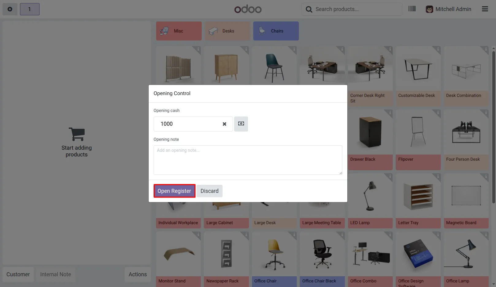Viewport: 496px width, 287px height.
Task: Show info for the Customizable Desk product
Action: [x=437, y=49]
